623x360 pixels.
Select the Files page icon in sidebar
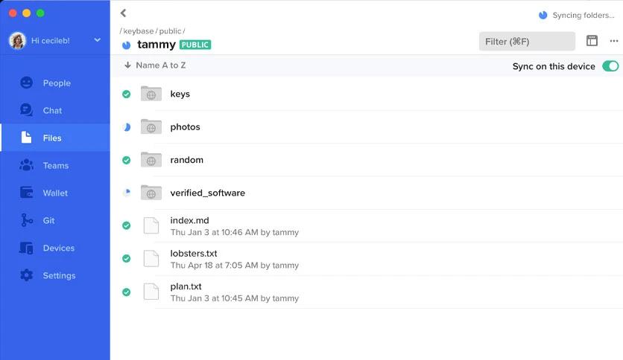tap(26, 137)
